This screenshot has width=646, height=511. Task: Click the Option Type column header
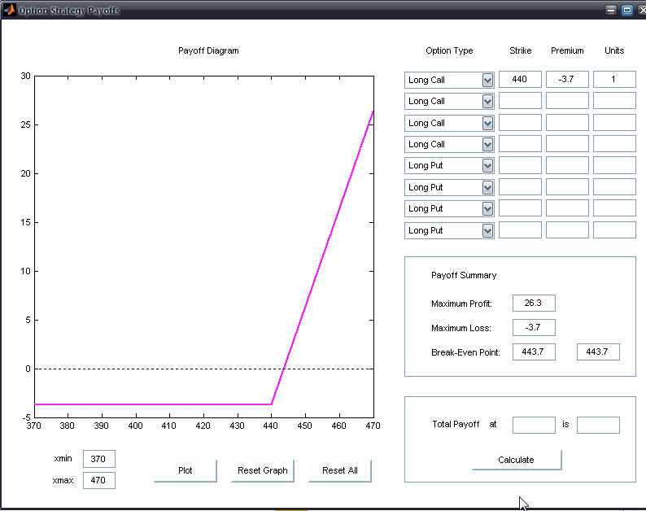coord(449,50)
